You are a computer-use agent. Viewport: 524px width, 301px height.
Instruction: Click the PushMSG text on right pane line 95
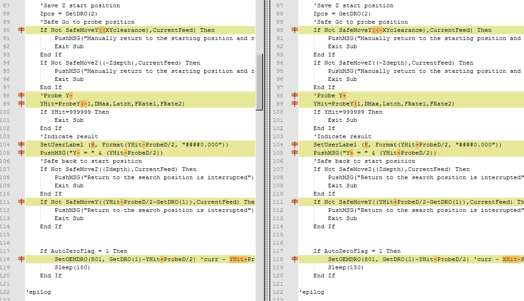[x=424, y=71]
